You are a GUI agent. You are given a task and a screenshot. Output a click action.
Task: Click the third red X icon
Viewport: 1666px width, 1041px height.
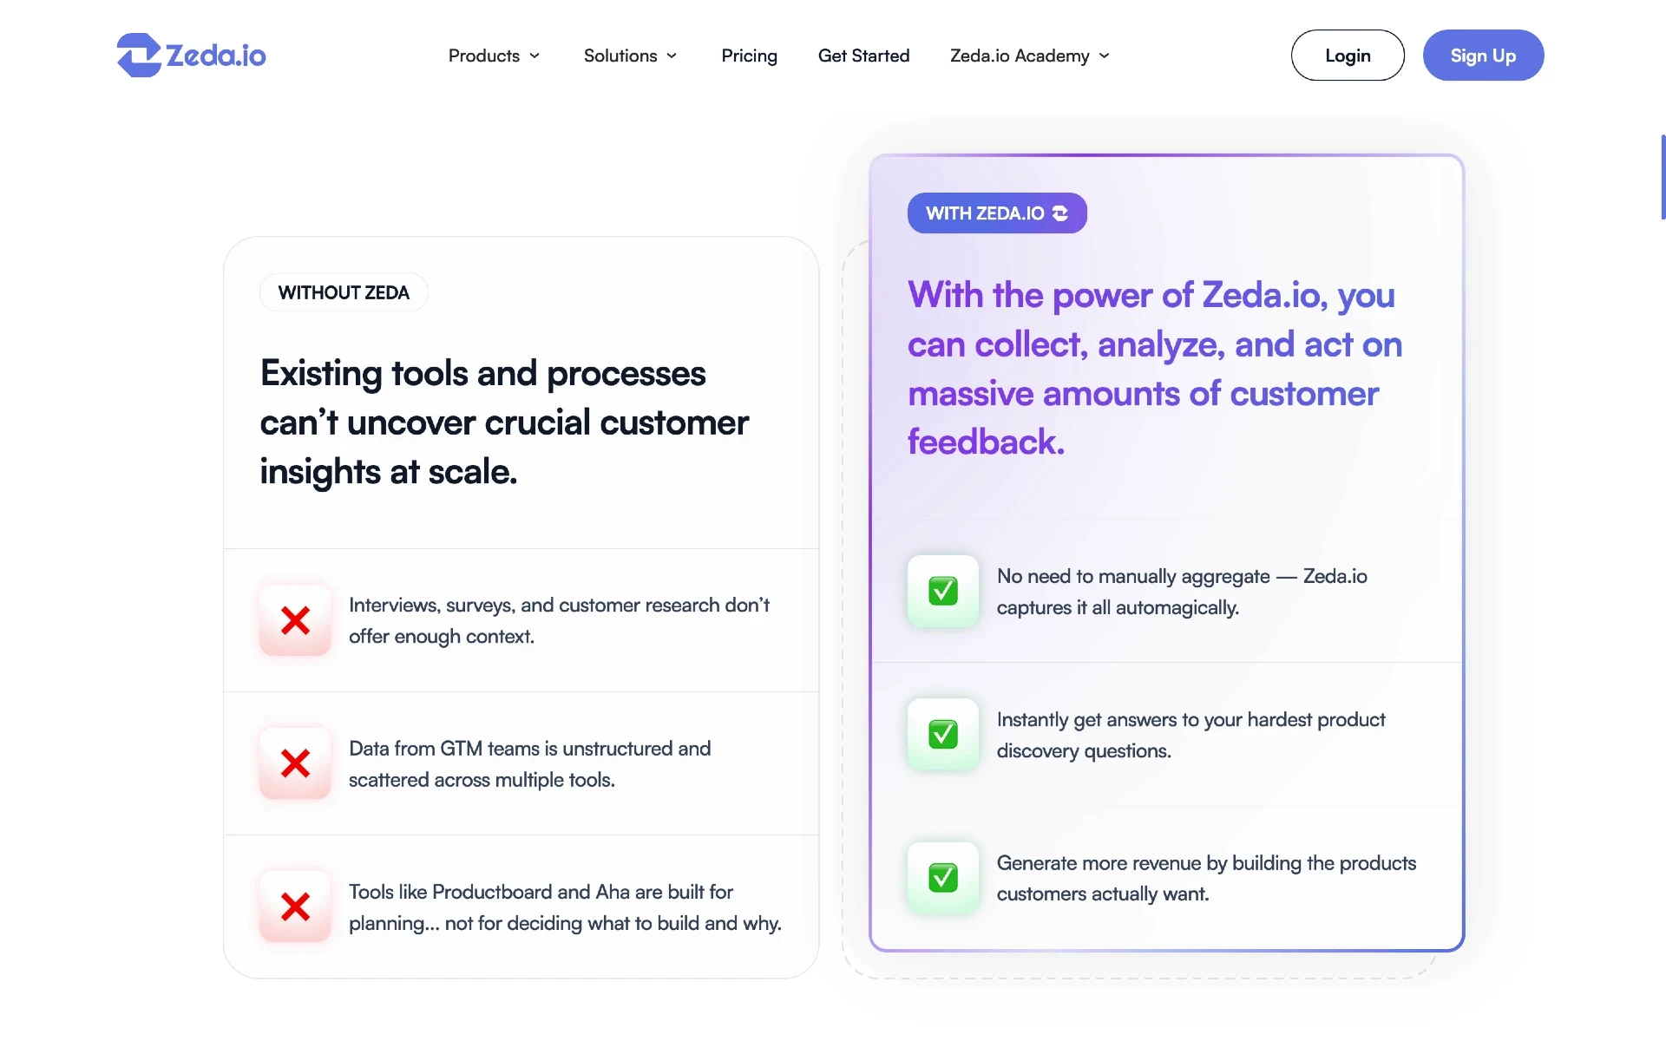coord(294,908)
